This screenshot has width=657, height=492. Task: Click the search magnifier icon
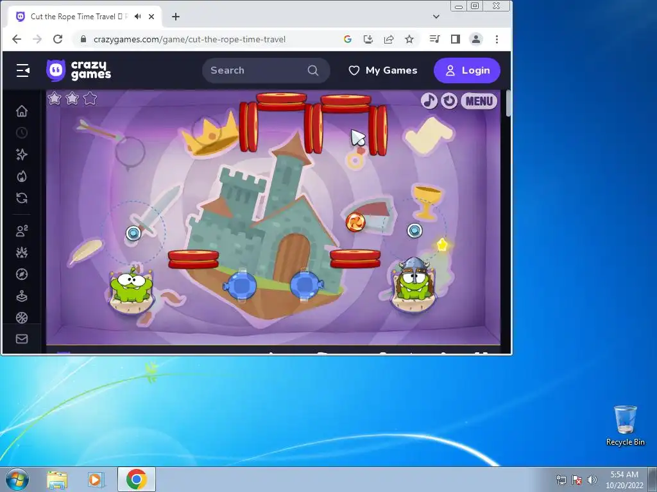[313, 70]
